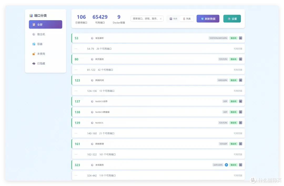Click the 未知服务 service label
Viewport: 284px width, 186px height.
(x=99, y=165)
